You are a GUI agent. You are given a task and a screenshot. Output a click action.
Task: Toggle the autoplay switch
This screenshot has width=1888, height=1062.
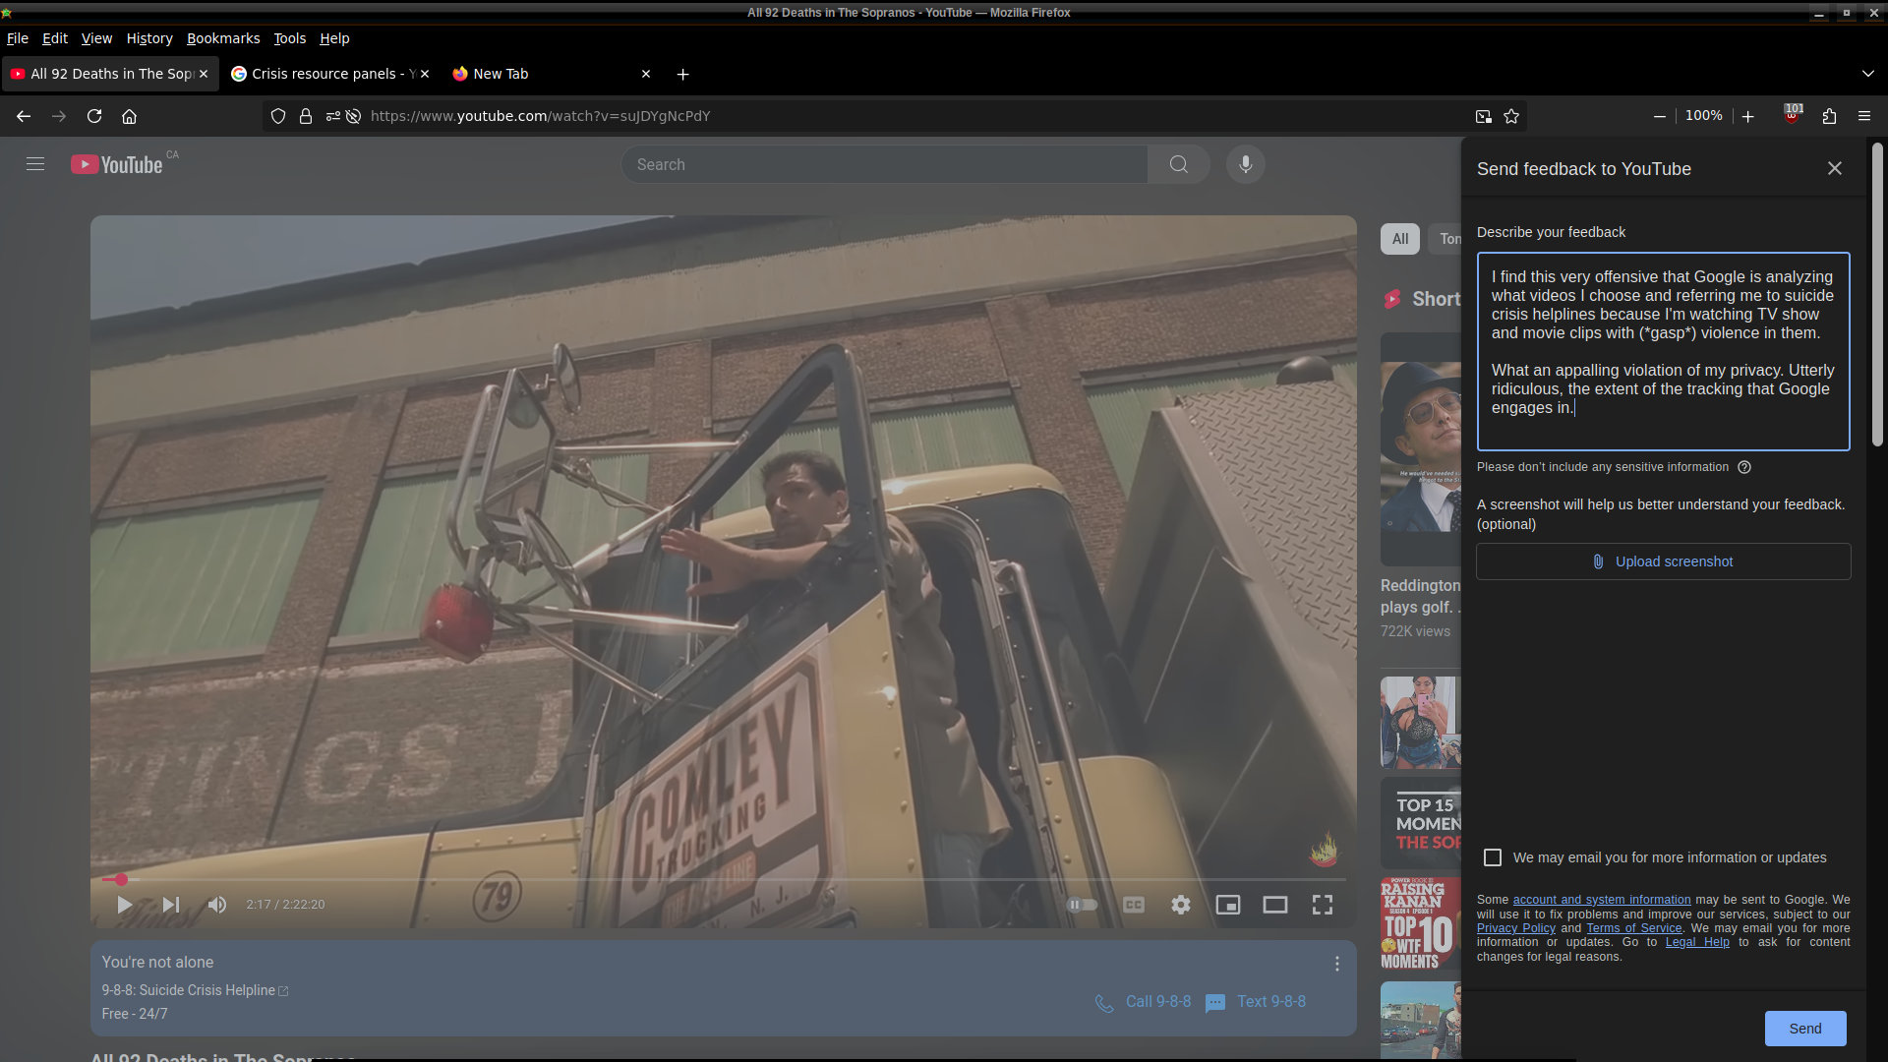pyautogui.click(x=1083, y=905)
